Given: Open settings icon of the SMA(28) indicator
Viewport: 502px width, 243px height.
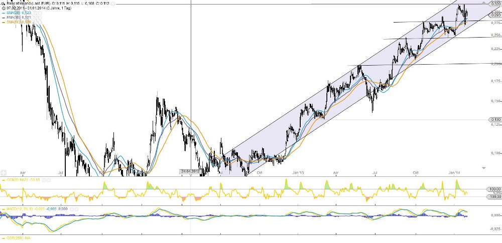Looking at the screenshot, I should 35,13.
